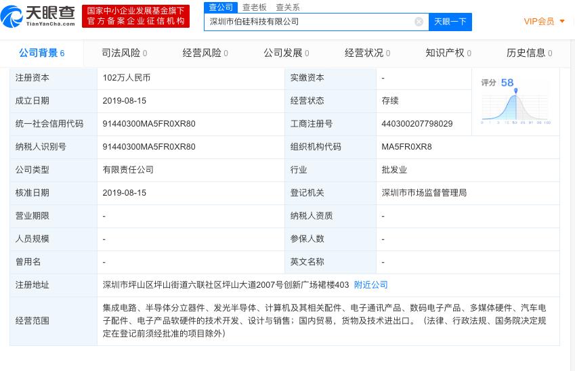This screenshot has height=371, width=575.
Task: Click the blue pin marker on score chart
Action: coord(515,91)
